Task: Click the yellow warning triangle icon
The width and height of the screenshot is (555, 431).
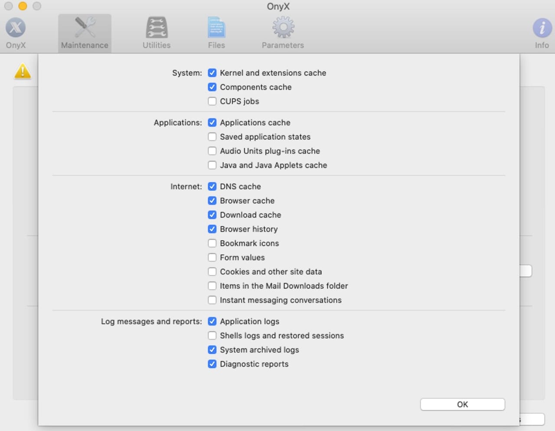Action: click(23, 71)
